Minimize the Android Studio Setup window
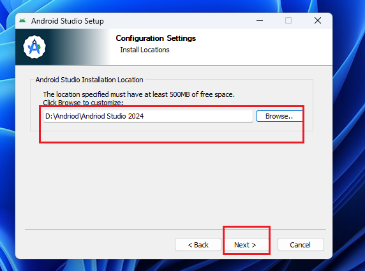 [260, 20]
